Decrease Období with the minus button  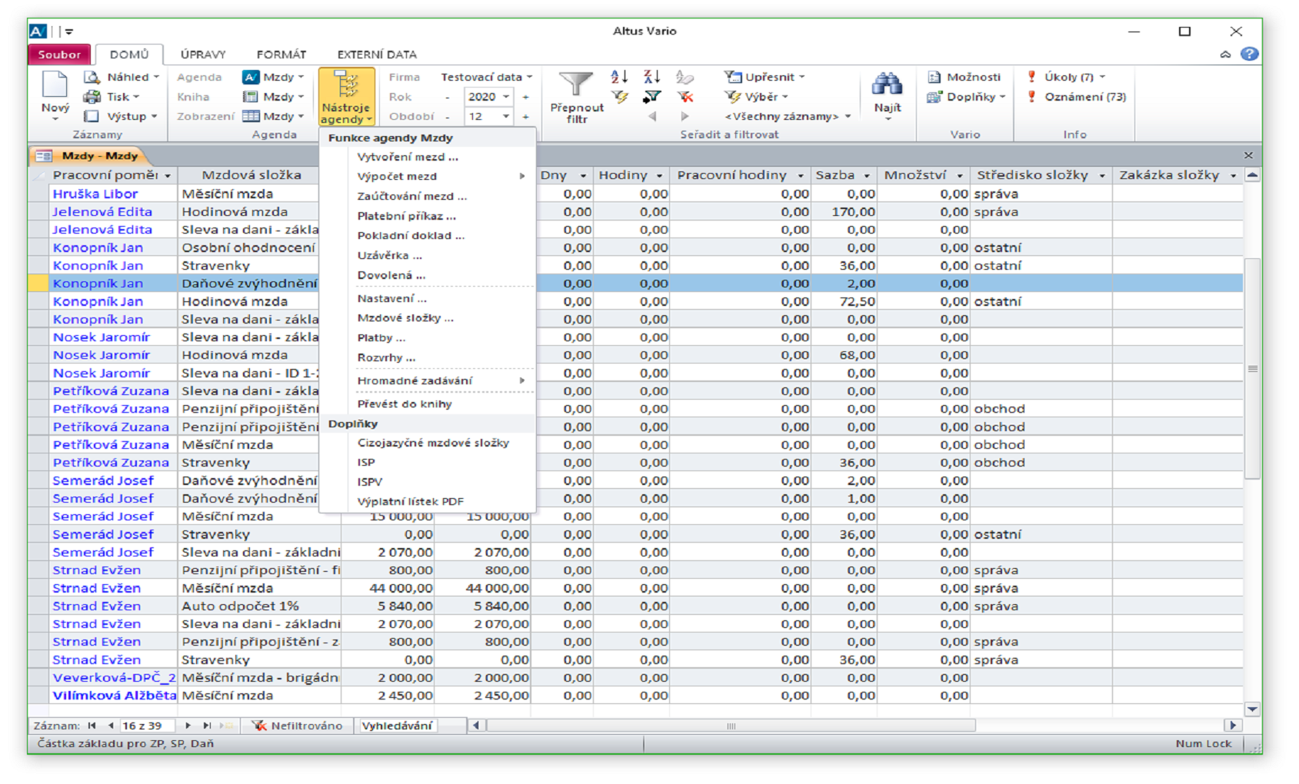448,117
